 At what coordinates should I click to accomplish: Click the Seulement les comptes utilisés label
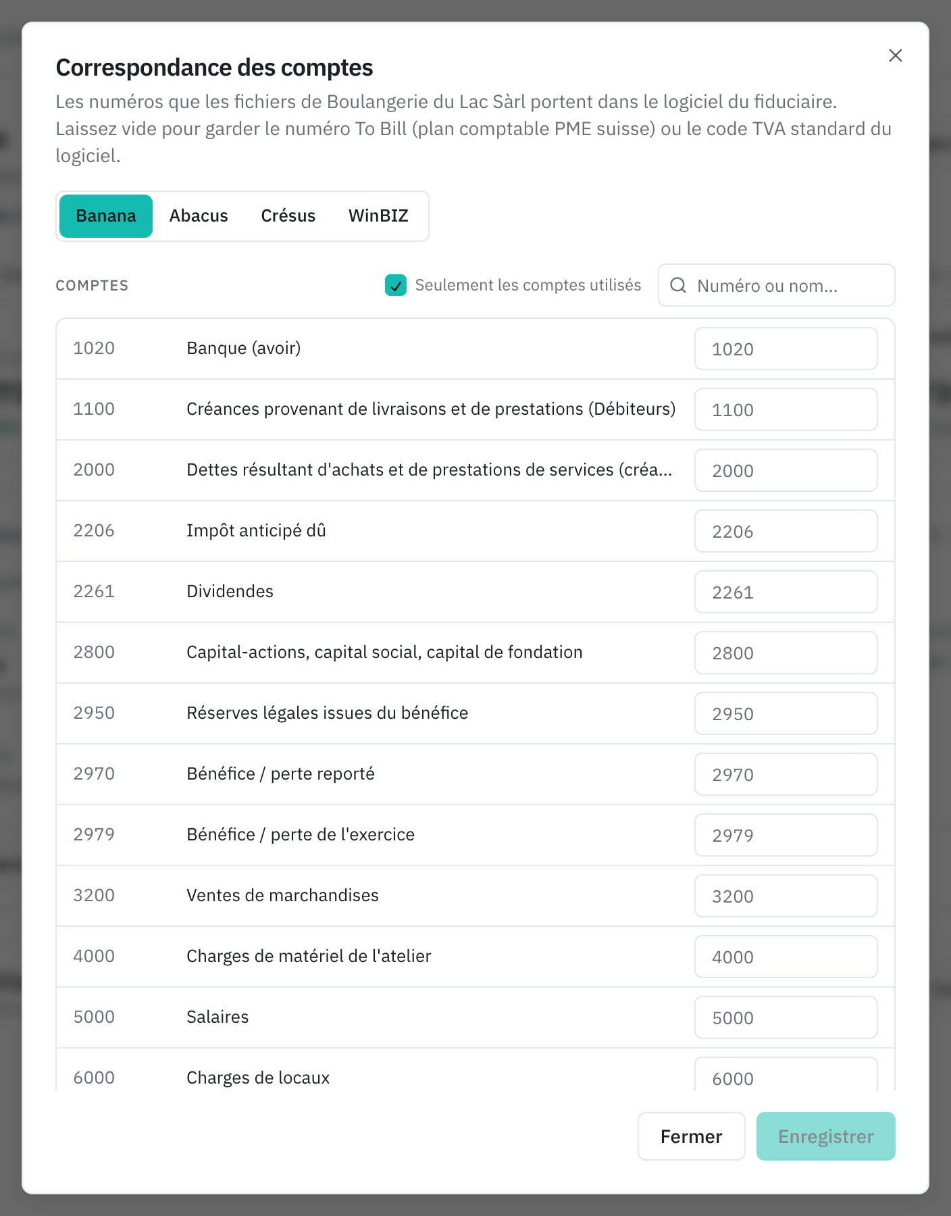[x=528, y=285]
